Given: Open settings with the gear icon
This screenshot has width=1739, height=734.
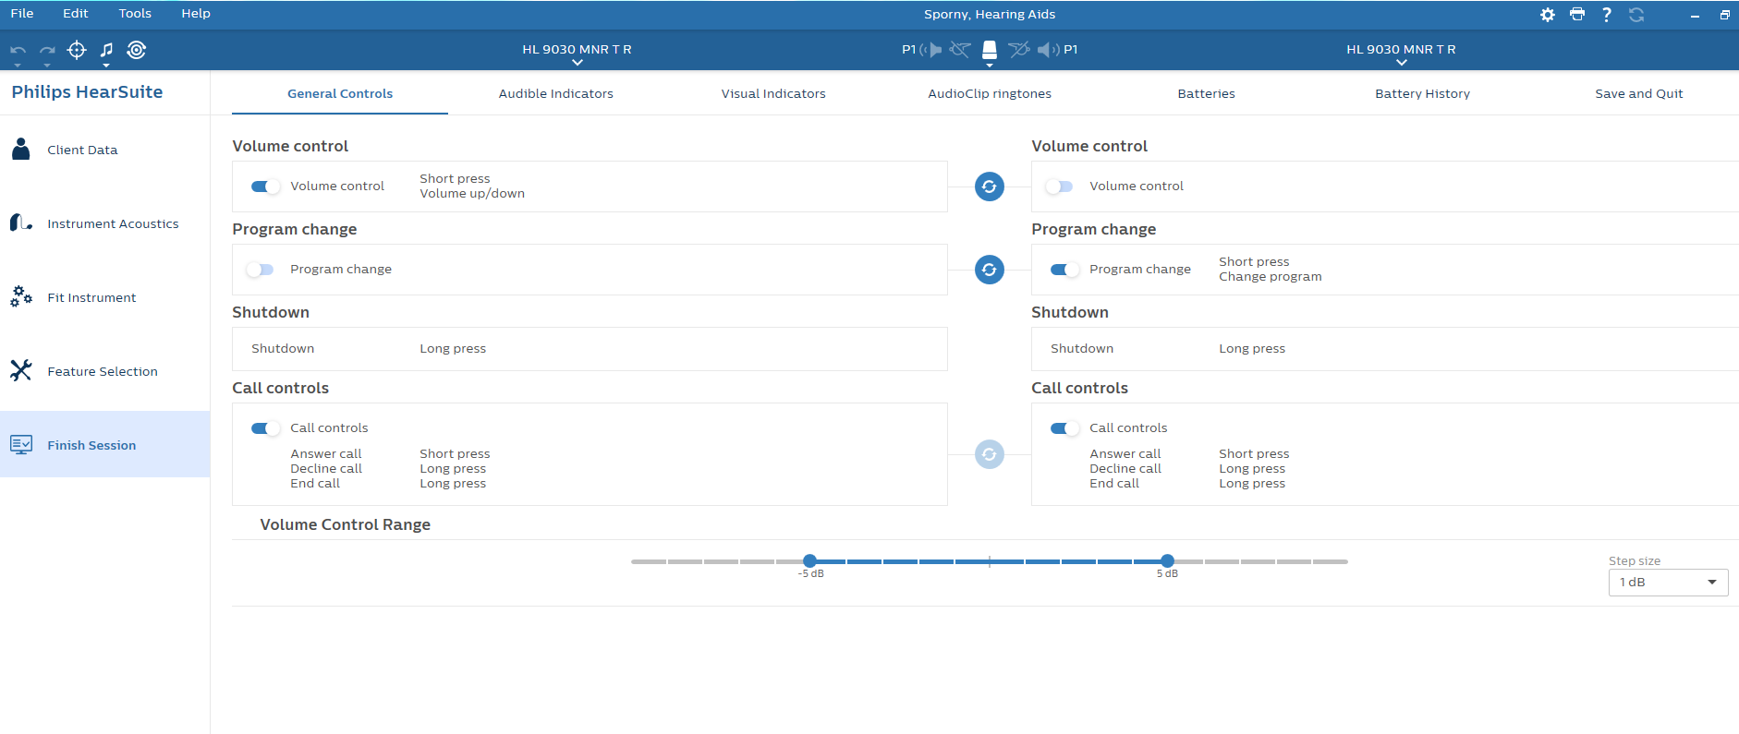Looking at the screenshot, I should click(1548, 15).
